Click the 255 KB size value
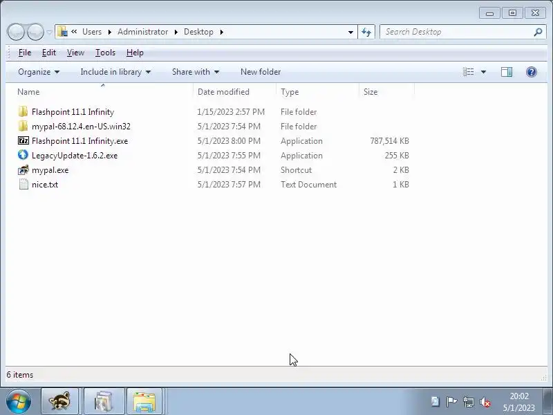553x415 pixels. coord(397,155)
